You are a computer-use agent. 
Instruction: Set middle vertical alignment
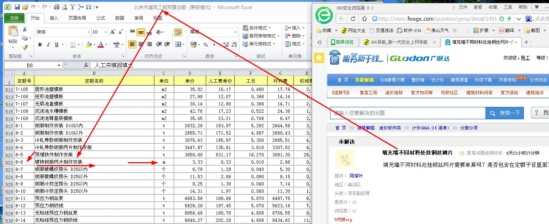click(141, 32)
